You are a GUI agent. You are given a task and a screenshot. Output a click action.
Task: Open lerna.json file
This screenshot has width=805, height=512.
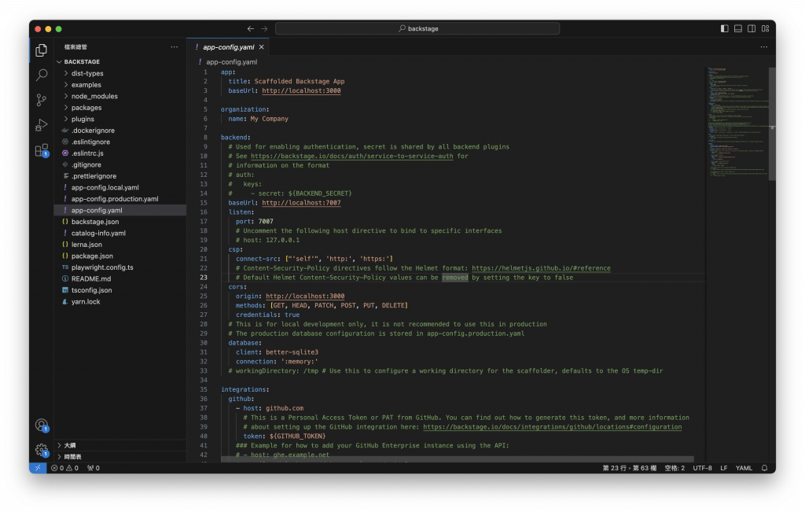pyautogui.click(x=120, y=245)
